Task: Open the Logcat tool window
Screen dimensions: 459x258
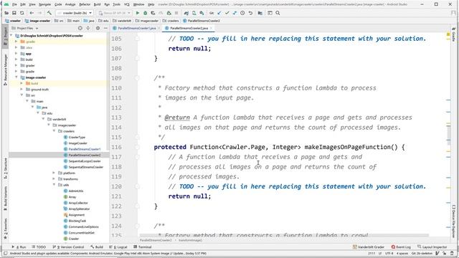Action: tap(118, 247)
